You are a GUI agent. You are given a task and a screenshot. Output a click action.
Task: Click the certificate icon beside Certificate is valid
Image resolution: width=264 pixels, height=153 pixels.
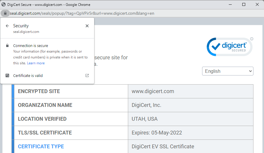click(7, 75)
